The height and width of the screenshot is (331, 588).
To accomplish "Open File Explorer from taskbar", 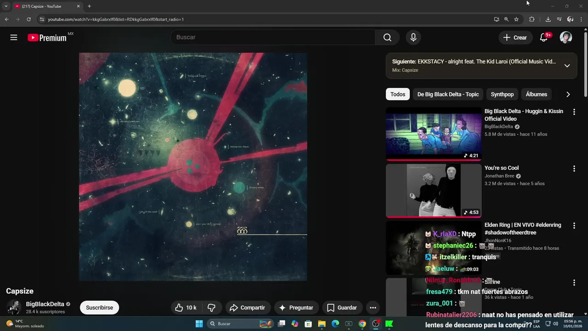I will click(x=322, y=324).
